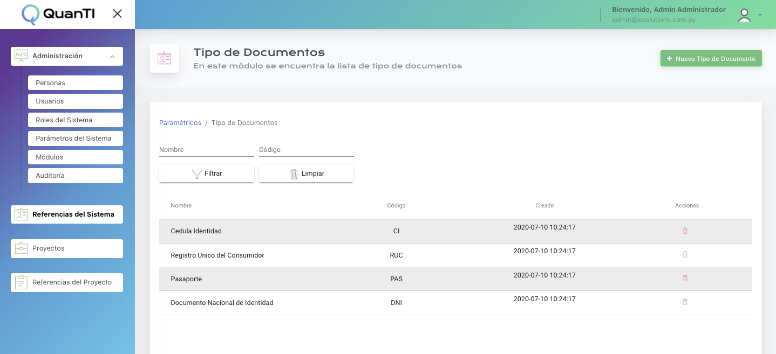Open Referencias del Proyecto section
The image size is (776, 354).
coord(67,282)
